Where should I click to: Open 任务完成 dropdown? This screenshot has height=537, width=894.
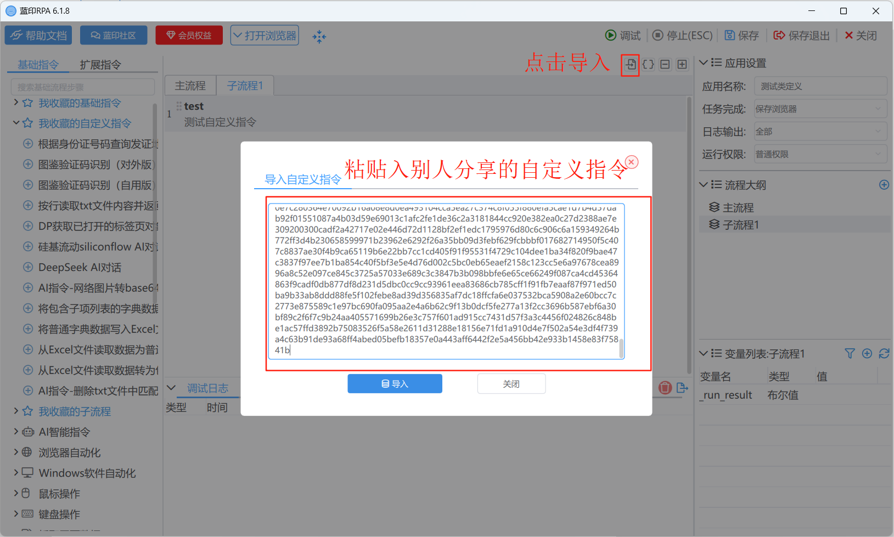click(x=820, y=109)
